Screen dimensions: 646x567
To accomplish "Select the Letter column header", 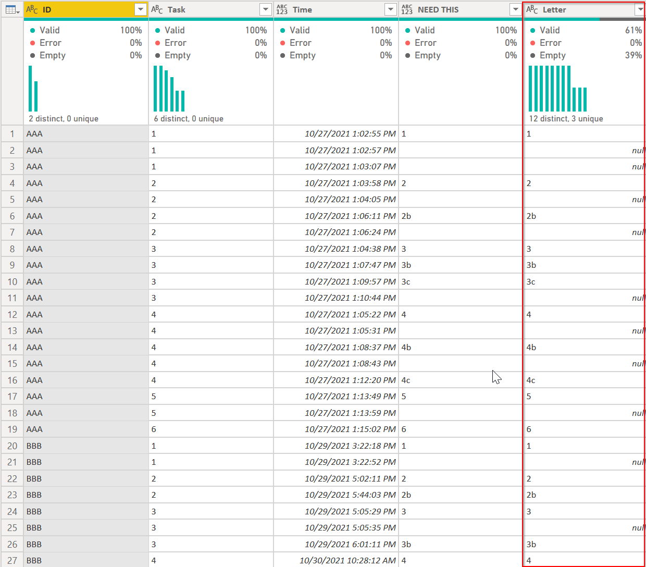I will [585, 9].
